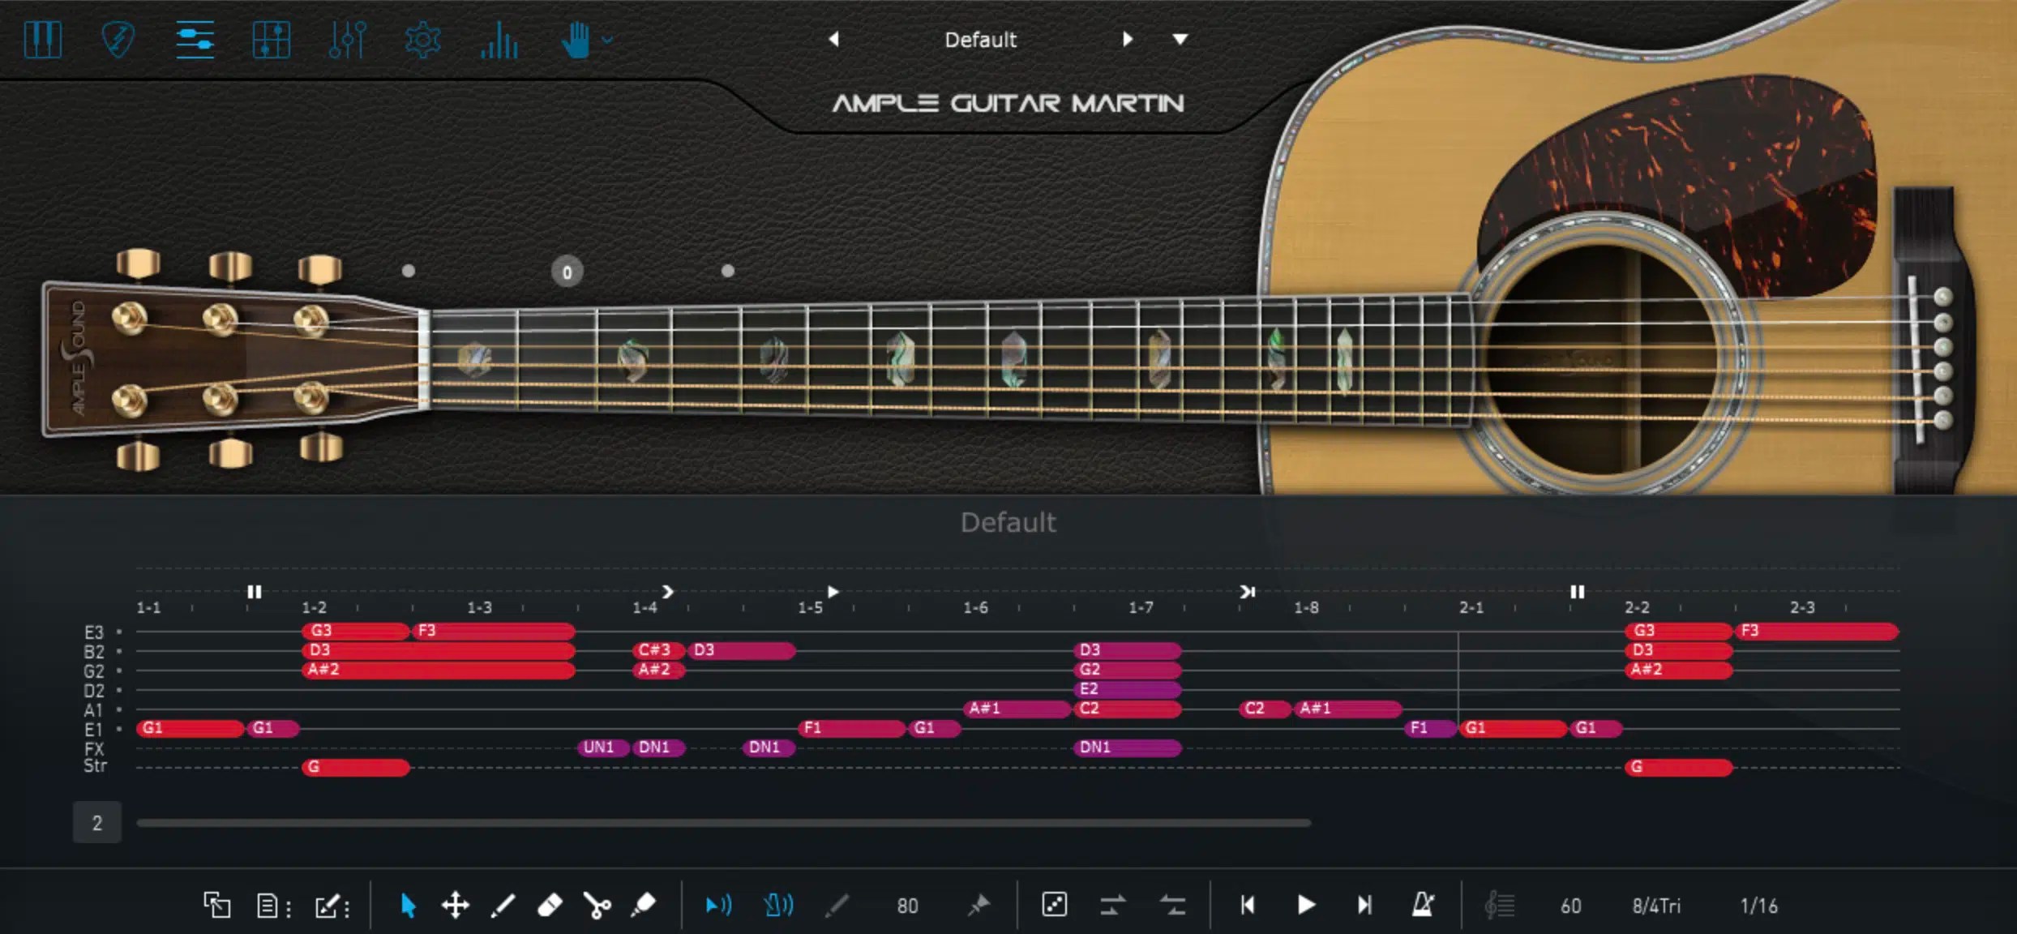Open the preset dropdown triangle
This screenshot has width=2017, height=934.
1180,39
